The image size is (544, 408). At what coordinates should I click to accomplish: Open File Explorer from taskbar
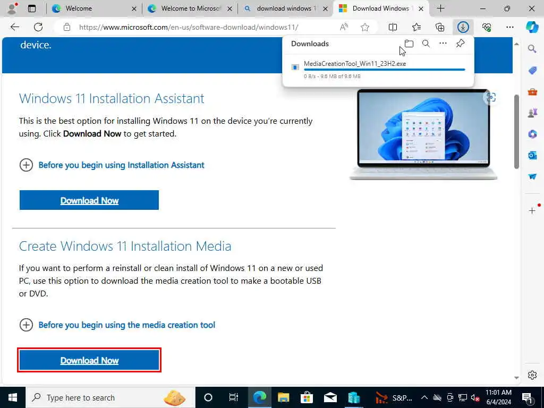[x=284, y=397]
